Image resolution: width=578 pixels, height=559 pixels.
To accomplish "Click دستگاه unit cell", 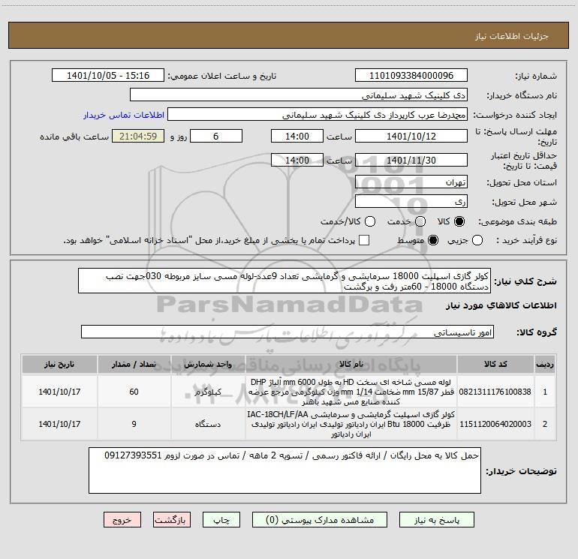I will point(208,424).
